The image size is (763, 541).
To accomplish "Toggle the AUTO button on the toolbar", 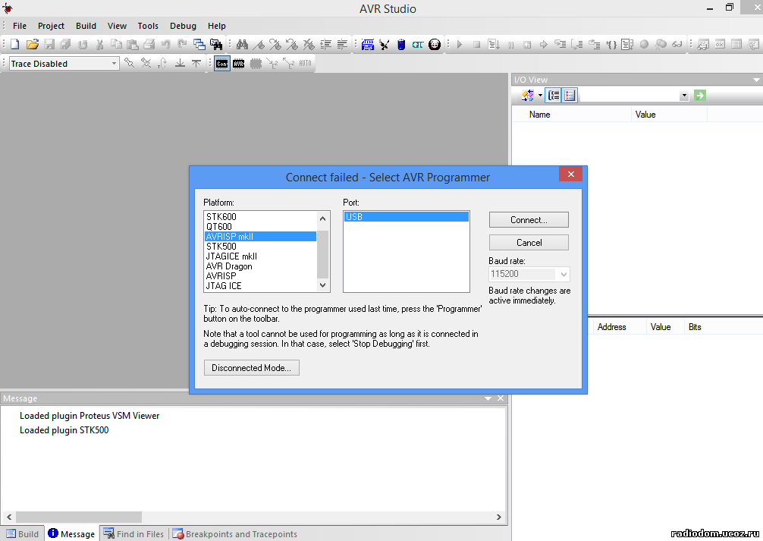I will pos(305,63).
